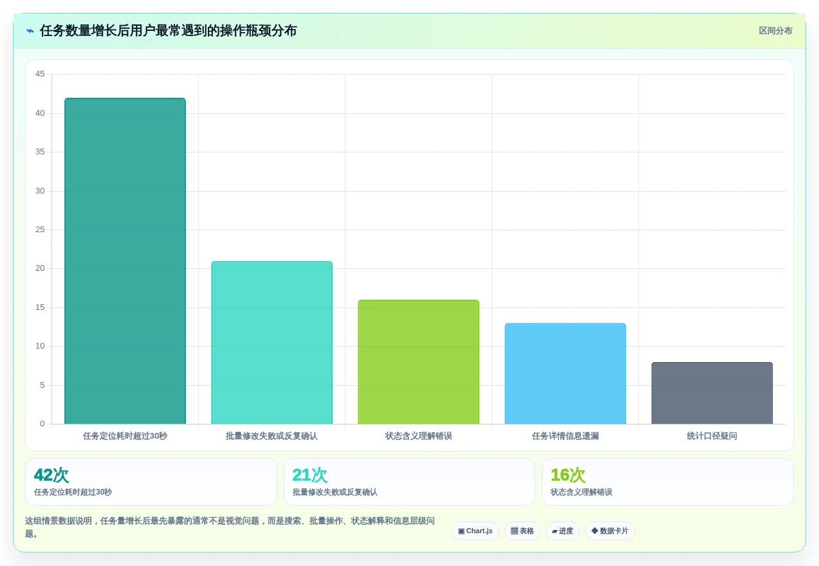Select the 任务定位耗时超过30秒 bar in the chart
Image resolution: width=819 pixels, height=566 pixels.
(x=125, y=261)
